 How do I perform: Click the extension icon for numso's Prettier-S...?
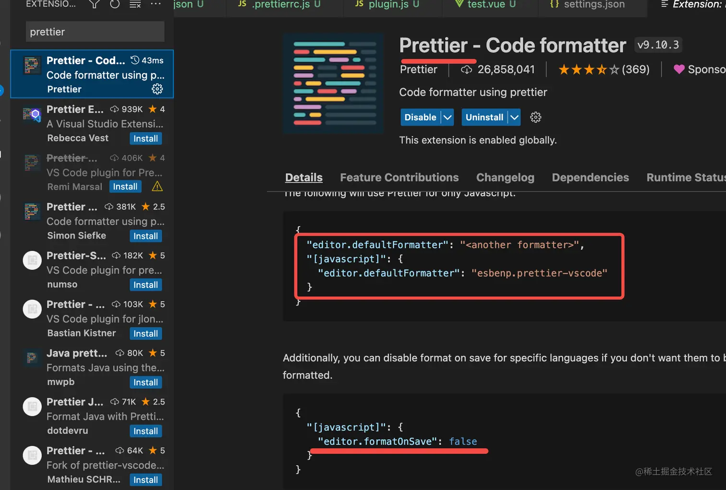32,261
